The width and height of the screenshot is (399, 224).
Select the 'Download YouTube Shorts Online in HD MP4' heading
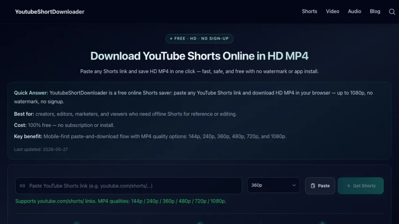pos(199,56)
